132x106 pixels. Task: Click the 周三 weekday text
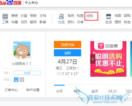click(59, 68)
